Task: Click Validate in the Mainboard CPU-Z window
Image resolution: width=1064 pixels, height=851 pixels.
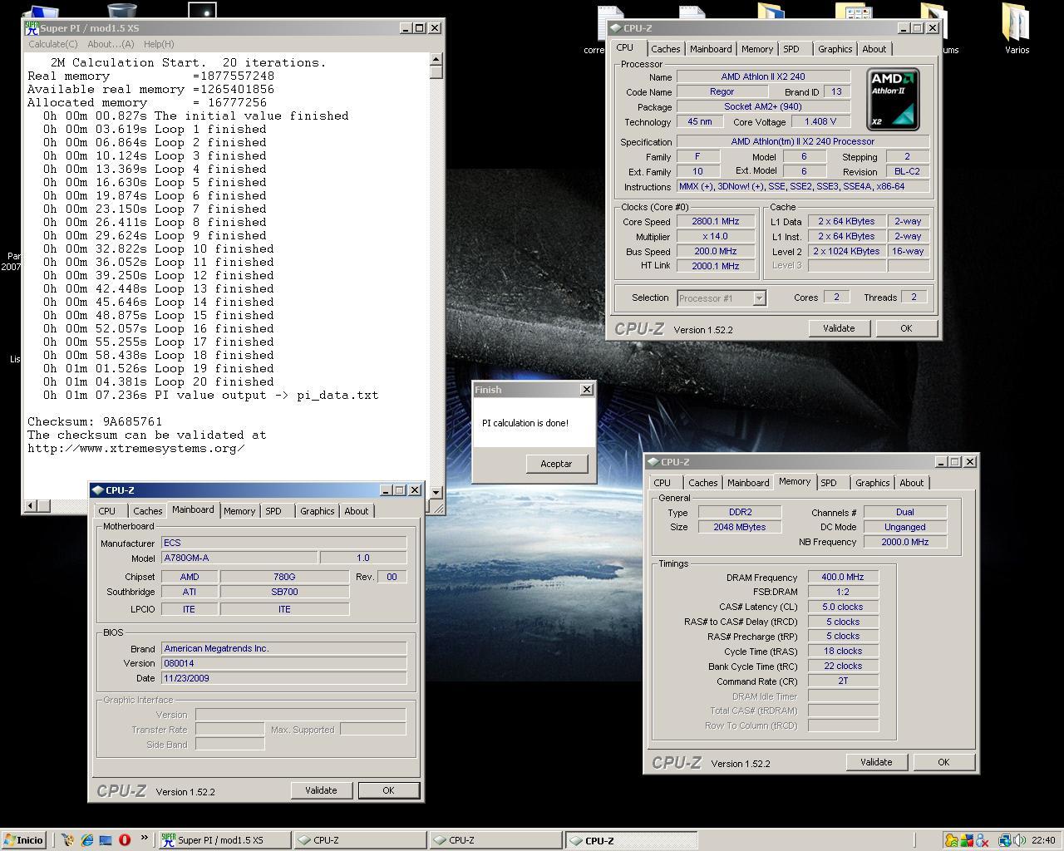Action: tap(321, 790)
